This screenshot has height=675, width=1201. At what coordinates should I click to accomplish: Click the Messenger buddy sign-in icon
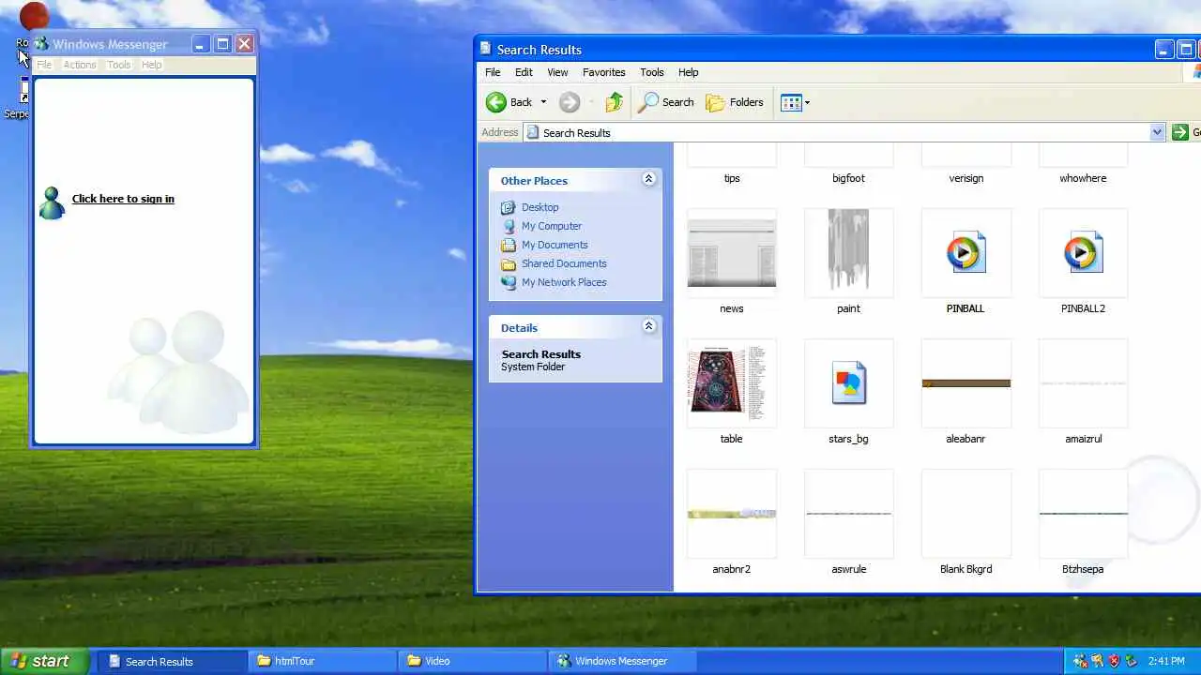pos(52,202)
